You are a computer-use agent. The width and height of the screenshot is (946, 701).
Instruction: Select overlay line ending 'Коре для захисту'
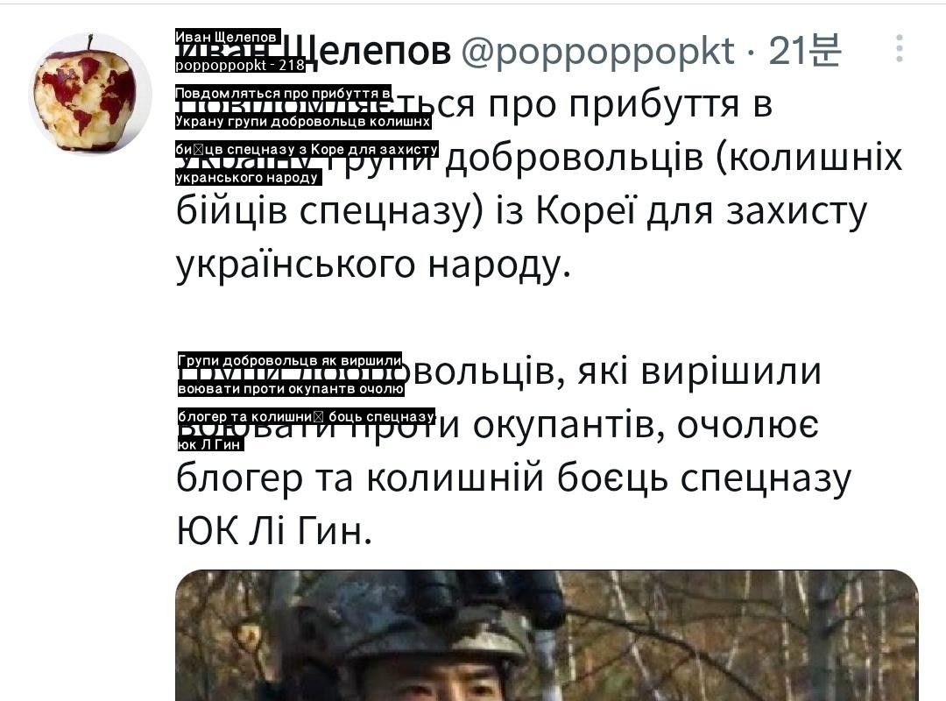click(307, 149)
